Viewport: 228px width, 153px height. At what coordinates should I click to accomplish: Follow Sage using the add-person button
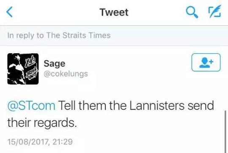[206, 63]
